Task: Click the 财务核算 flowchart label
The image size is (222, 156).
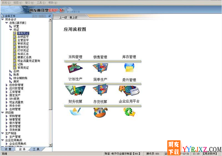Action: point(75,101)
